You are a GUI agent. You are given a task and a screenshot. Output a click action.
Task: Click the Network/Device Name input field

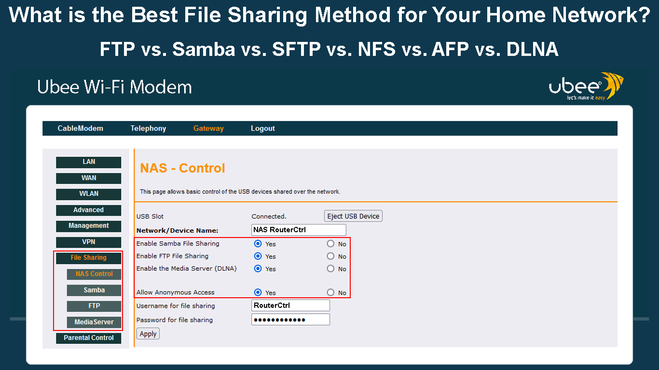[299, 230]
